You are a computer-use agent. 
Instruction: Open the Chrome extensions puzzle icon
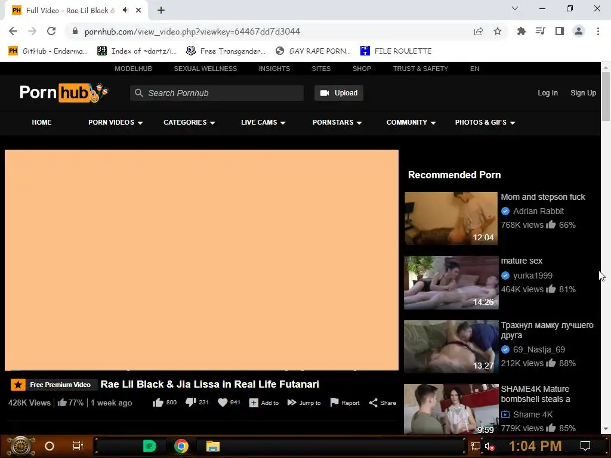point(521,31)
